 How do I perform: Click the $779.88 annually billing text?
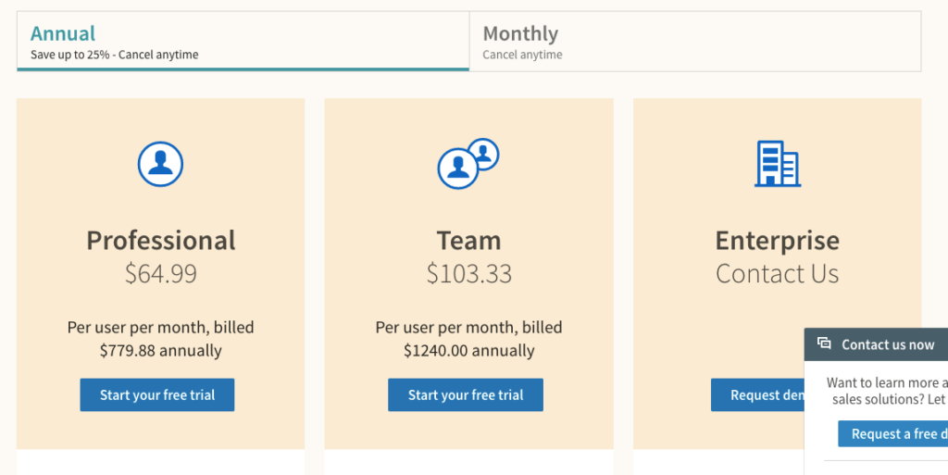161,351
